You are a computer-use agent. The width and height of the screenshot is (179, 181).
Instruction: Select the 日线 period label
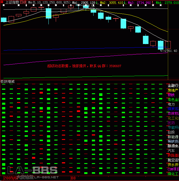click(x=23, y=2)
